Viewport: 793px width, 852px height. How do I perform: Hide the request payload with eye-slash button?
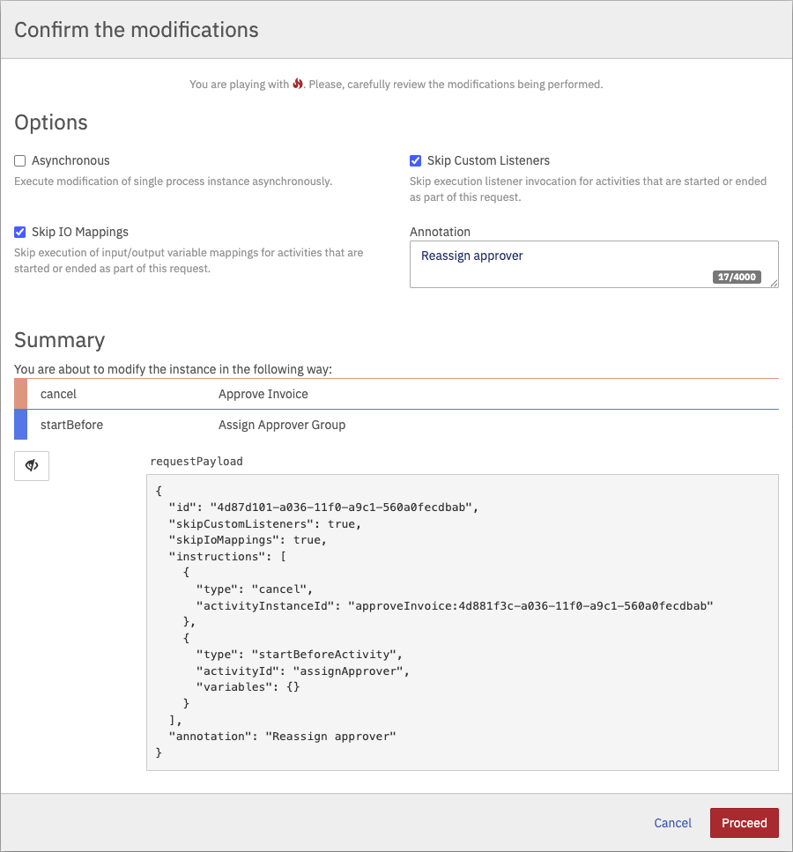(32, 465)
